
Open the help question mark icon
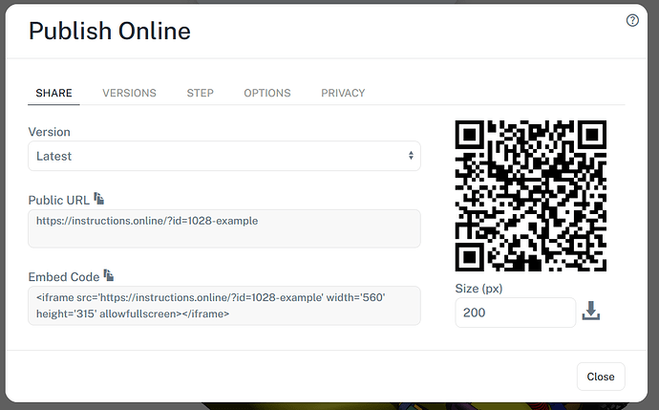click(632, 20)
